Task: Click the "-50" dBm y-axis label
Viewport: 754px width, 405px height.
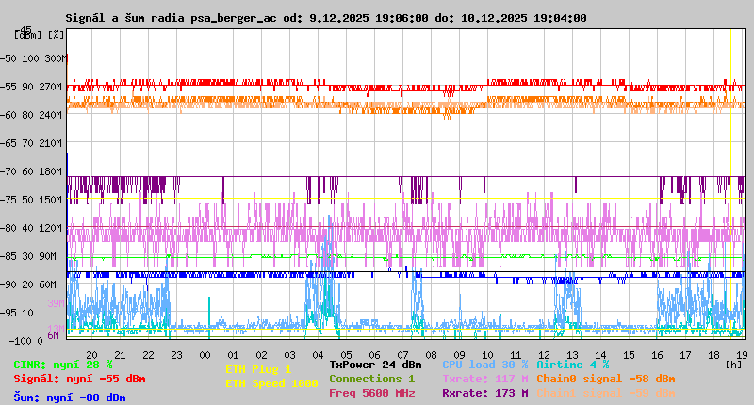Action: coord(8,58)
